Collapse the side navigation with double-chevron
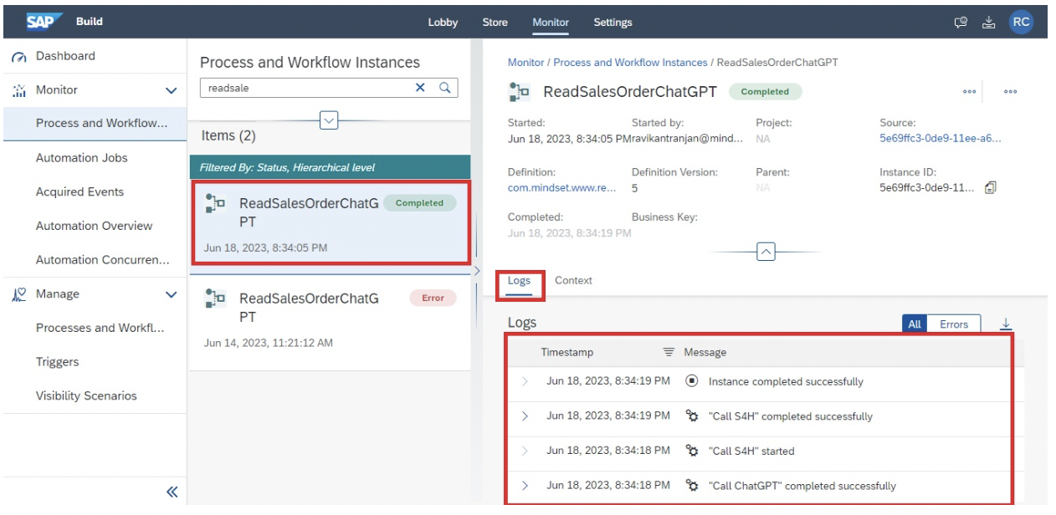1056x515 pixels. point(172,492)
